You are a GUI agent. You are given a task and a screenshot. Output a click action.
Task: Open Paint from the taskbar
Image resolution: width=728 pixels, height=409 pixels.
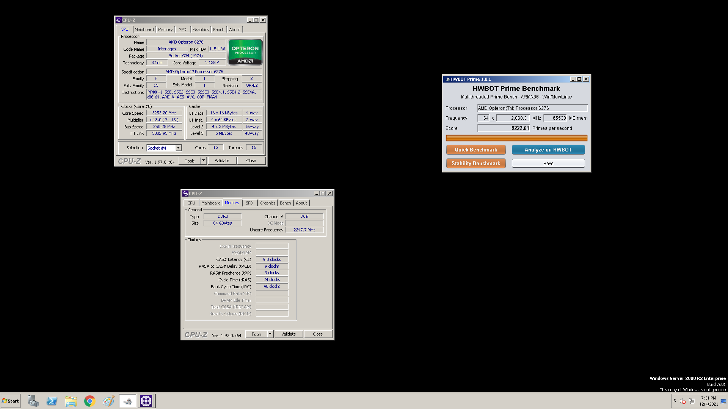click(108, 401)
